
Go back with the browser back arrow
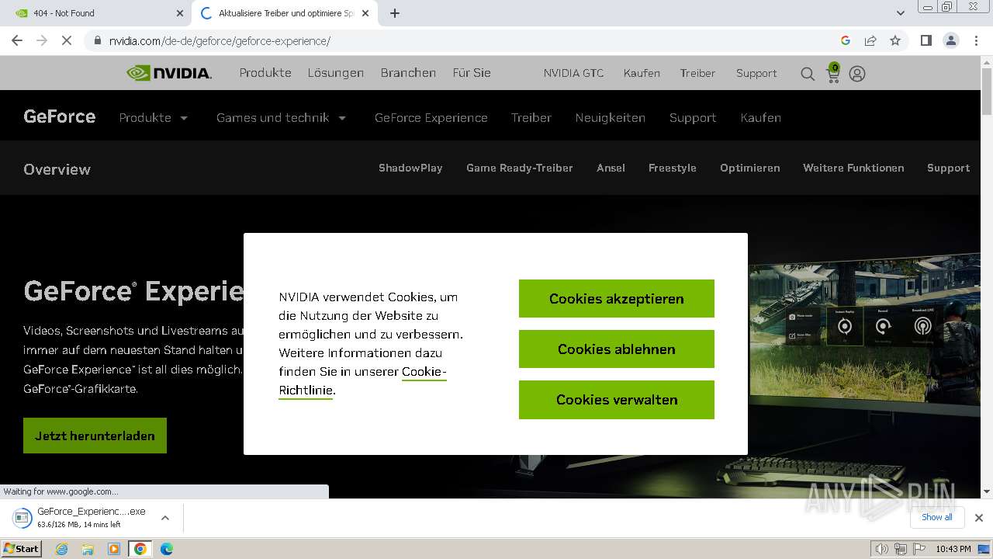coord(17,40)
